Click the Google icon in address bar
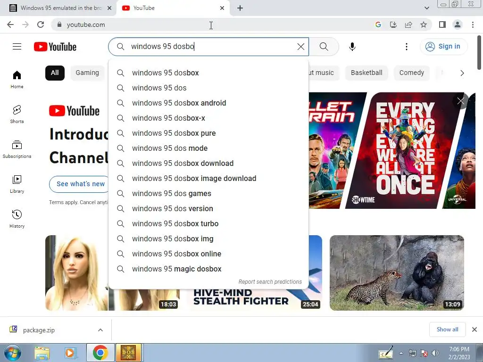The height and width of the screenshot is (362, 483). [378, 25]
